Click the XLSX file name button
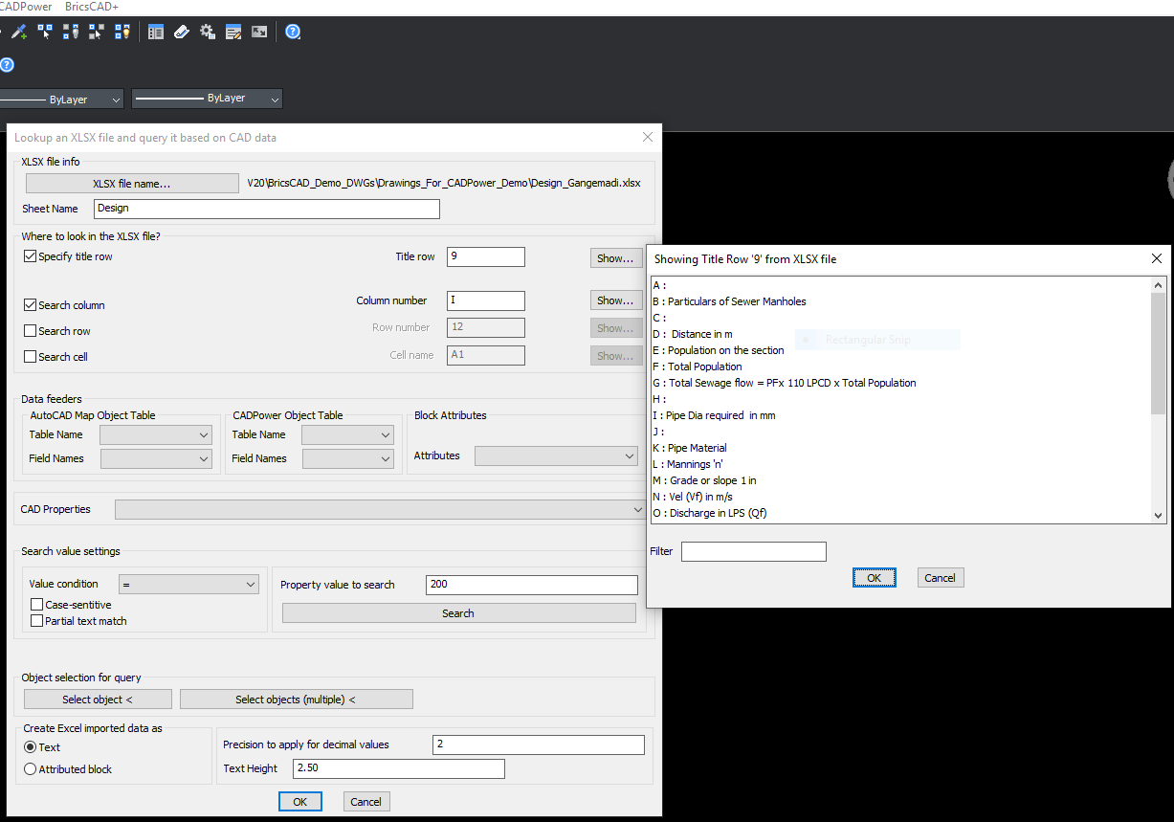This screenshot has height=822, width=1174. 132,184
